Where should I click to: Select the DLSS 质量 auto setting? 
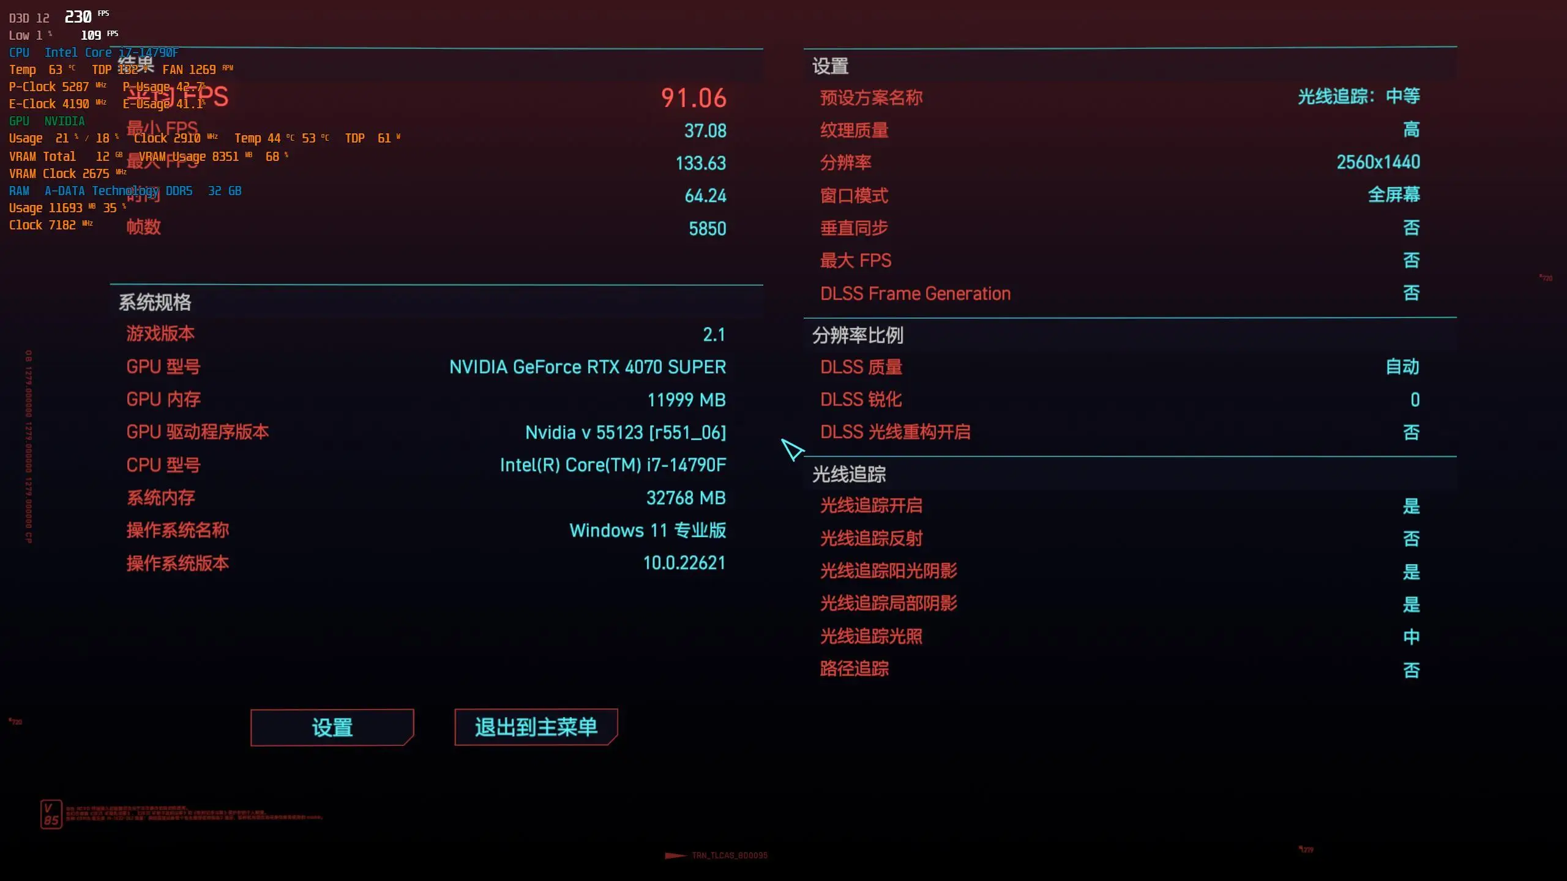tap(1402, 367)
